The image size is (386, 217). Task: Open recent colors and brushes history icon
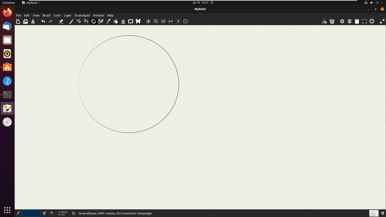tap(372, 21)
